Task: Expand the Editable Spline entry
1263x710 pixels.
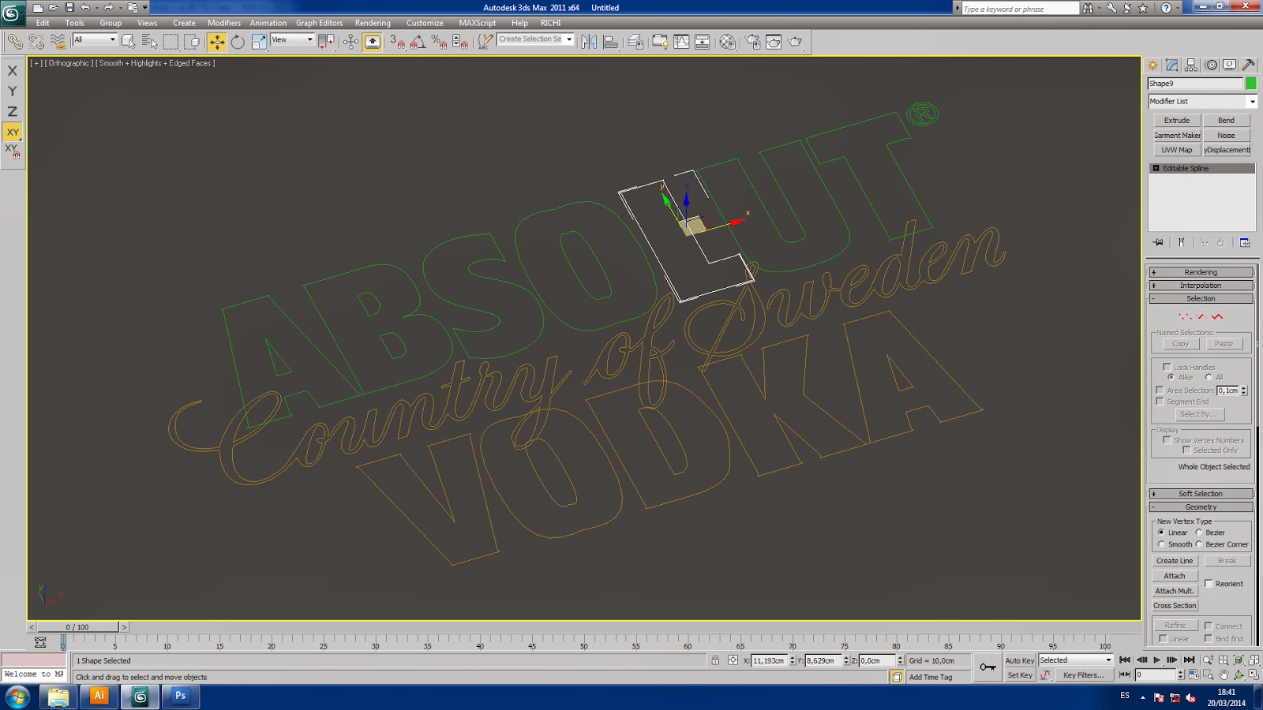Action: 1154,167
